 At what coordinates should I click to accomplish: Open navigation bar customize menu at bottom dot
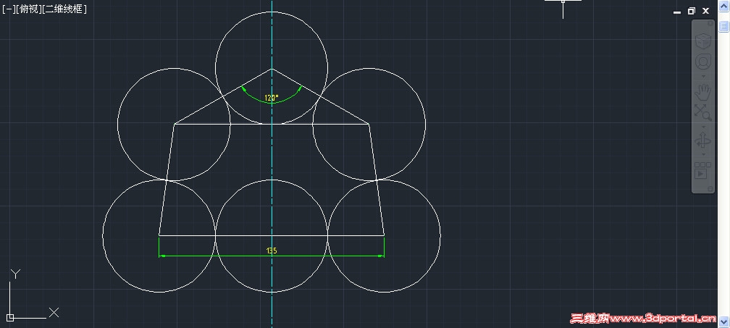pos(710,188)
